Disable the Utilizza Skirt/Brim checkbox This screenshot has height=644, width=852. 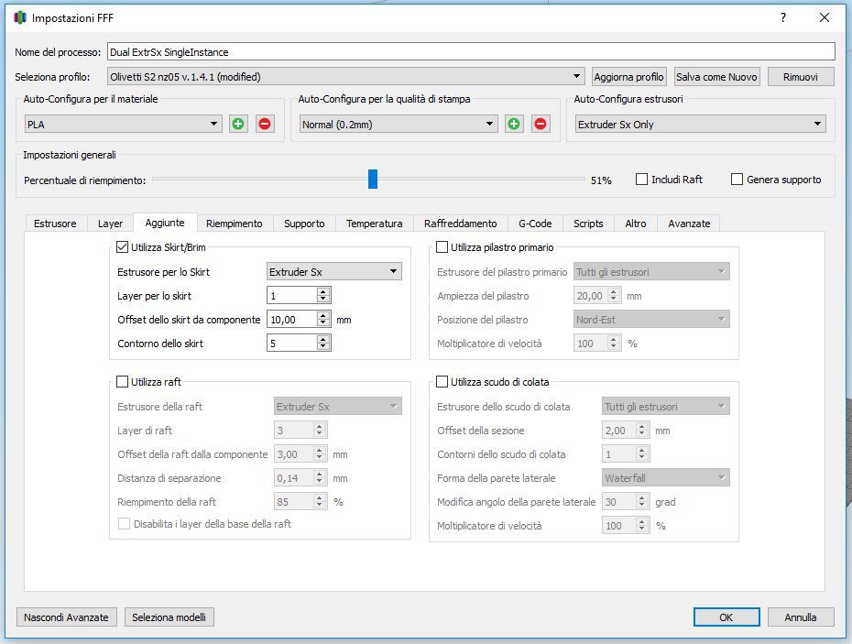pyautogui.click(x=123, y=247)
